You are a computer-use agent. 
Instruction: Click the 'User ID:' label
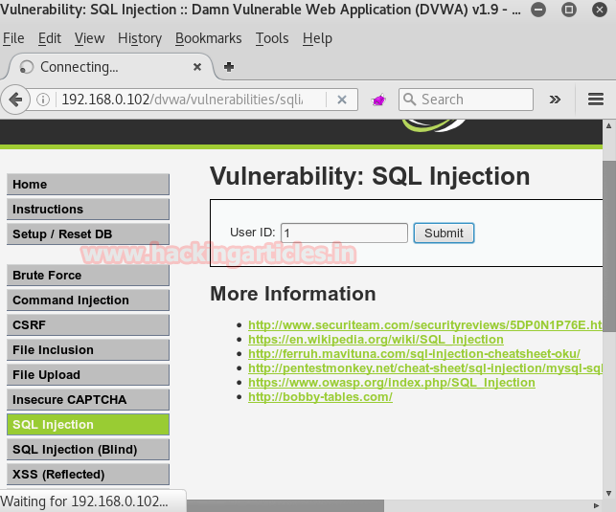pyautogui.click(x=253, y=233)
